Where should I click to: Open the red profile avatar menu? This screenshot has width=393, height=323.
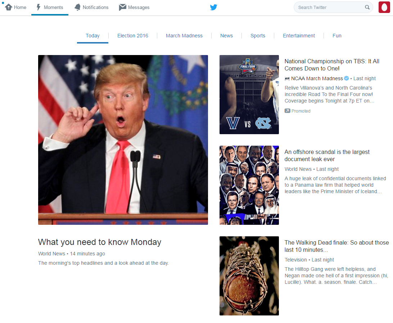coord(384,7)
